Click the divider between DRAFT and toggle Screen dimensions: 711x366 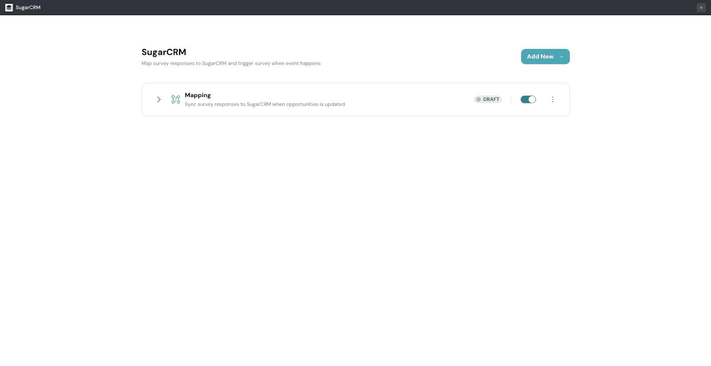[x=511, y=100]
